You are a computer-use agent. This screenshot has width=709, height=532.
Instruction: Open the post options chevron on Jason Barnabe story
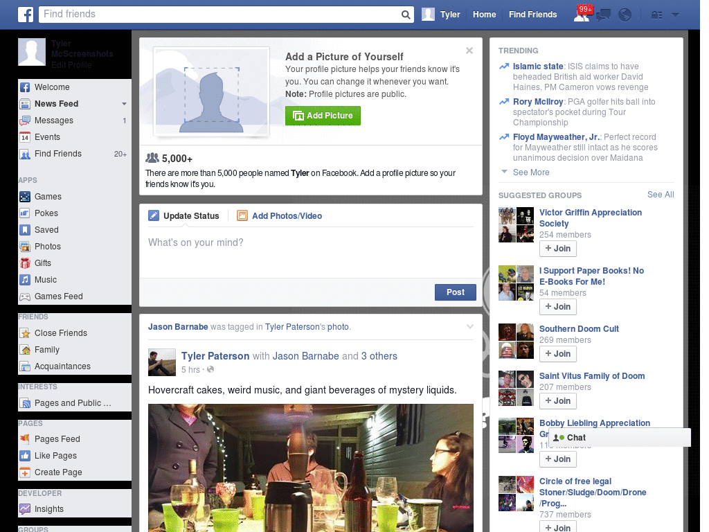pyautogui.click(x=470, y=327)
